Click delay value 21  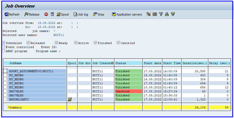[x=227, y=71]
